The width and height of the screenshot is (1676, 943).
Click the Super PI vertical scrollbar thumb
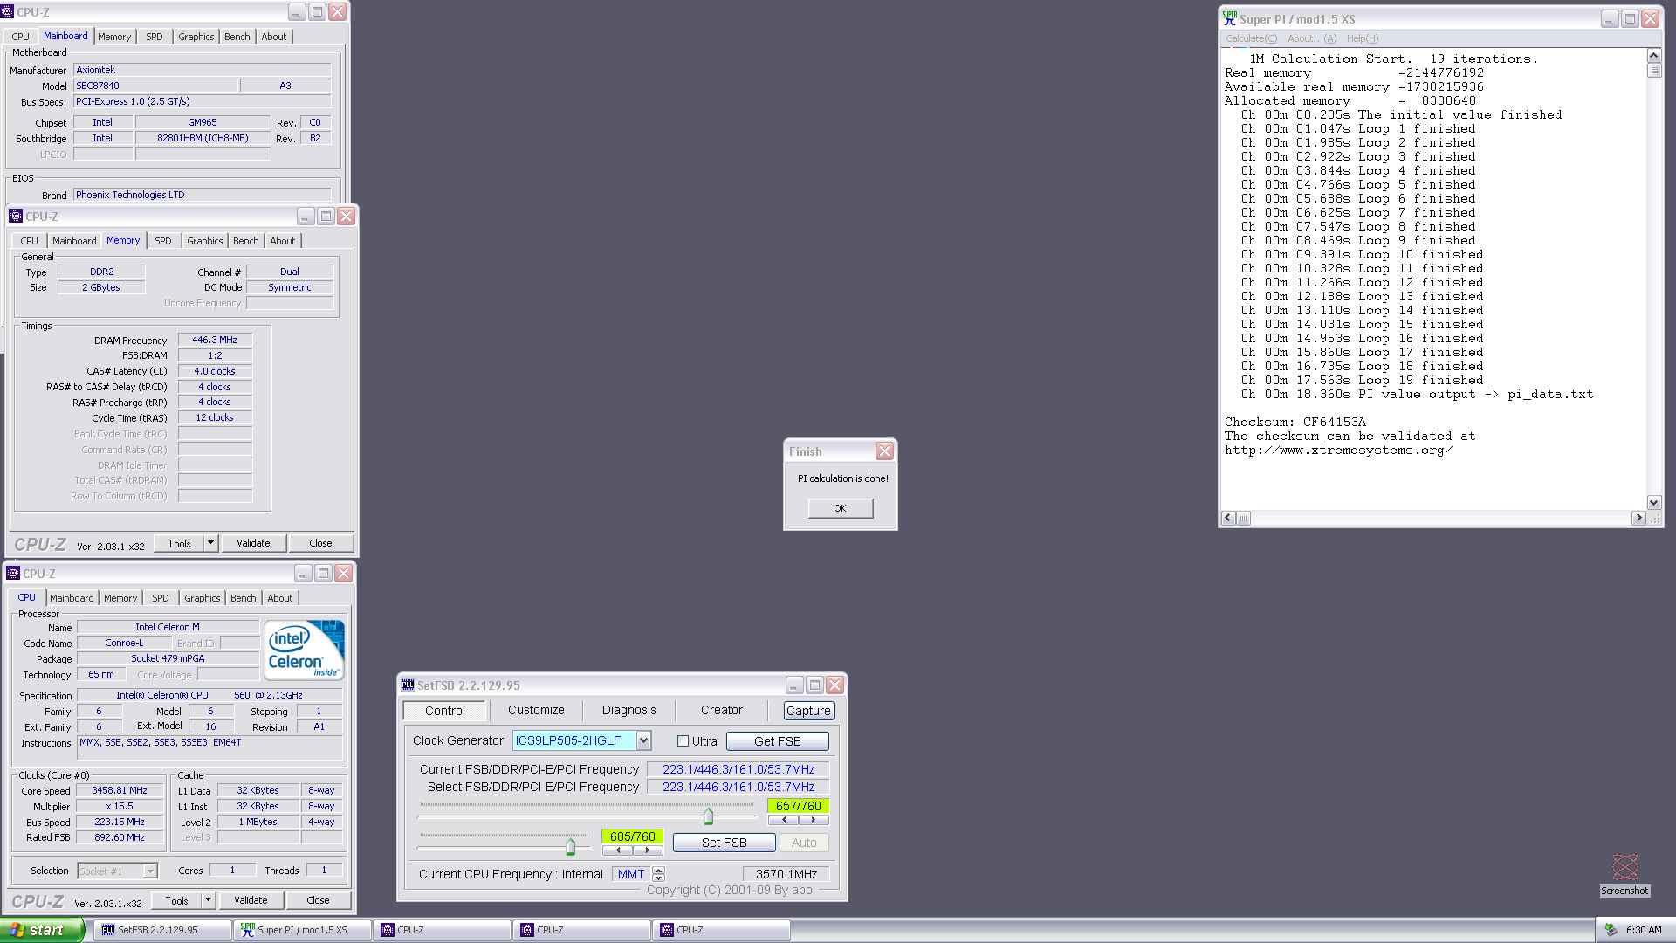pyautogui.click(x=1653, y=70)
